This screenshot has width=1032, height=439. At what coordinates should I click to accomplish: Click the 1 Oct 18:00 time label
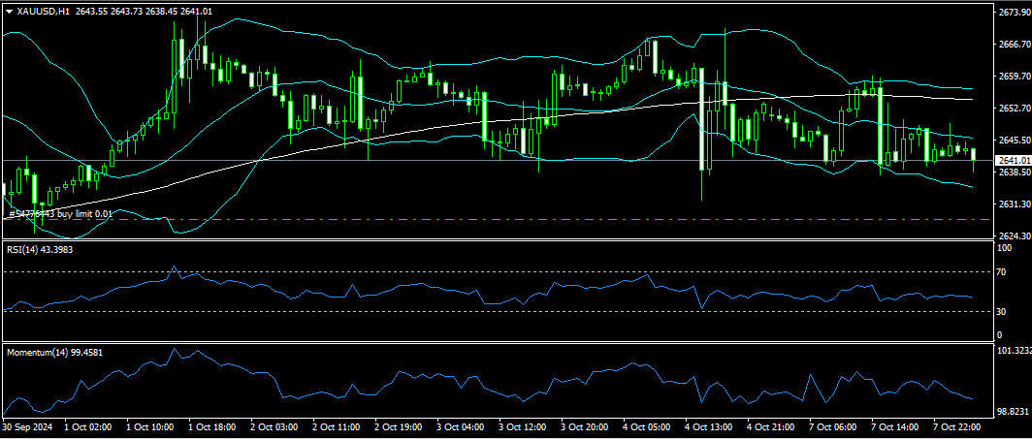211,426
